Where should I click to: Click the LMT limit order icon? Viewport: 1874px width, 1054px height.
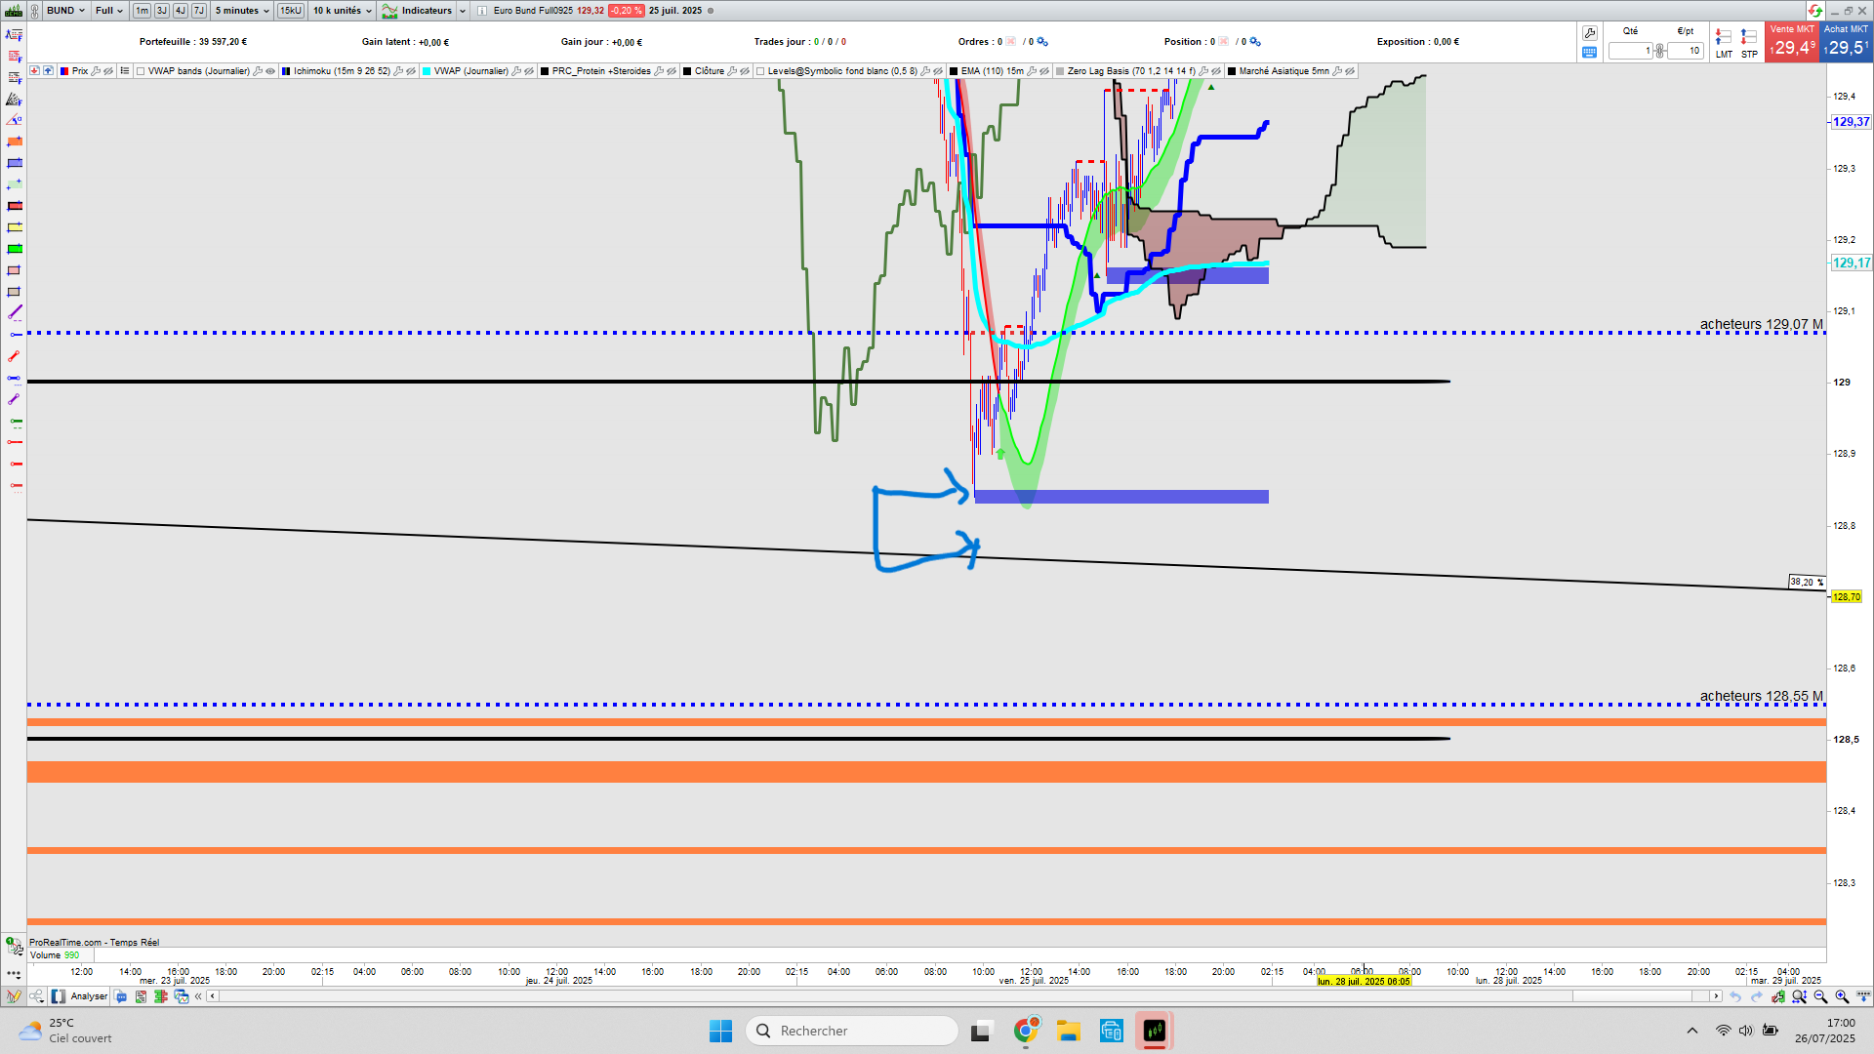[1724, 38]
